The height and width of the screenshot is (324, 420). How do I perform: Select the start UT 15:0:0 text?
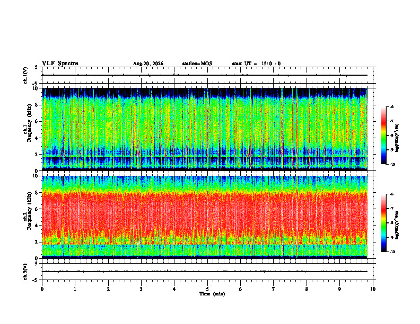click(x=256, y=64)
